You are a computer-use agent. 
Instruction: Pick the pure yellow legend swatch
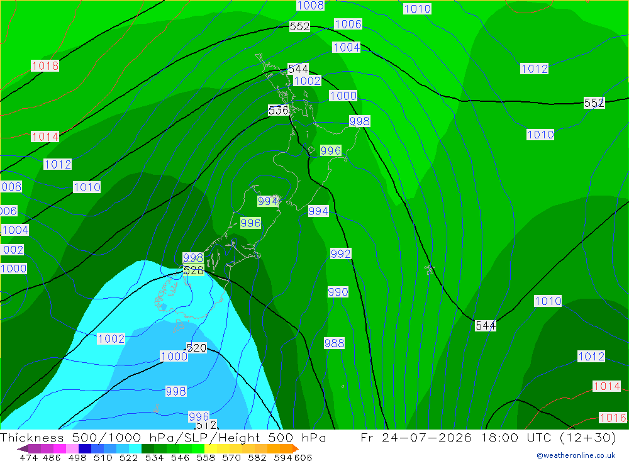point(211,448)
